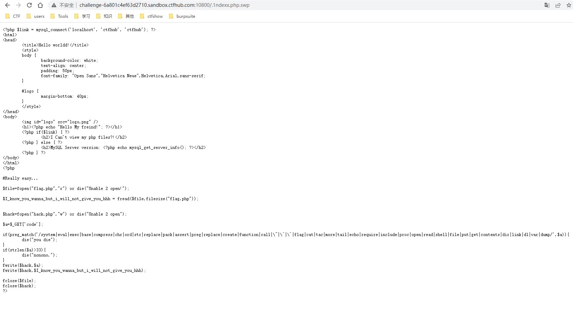Open the burpsuite bookmarks folder
The image size is (573, 319).
pos(182,16)
